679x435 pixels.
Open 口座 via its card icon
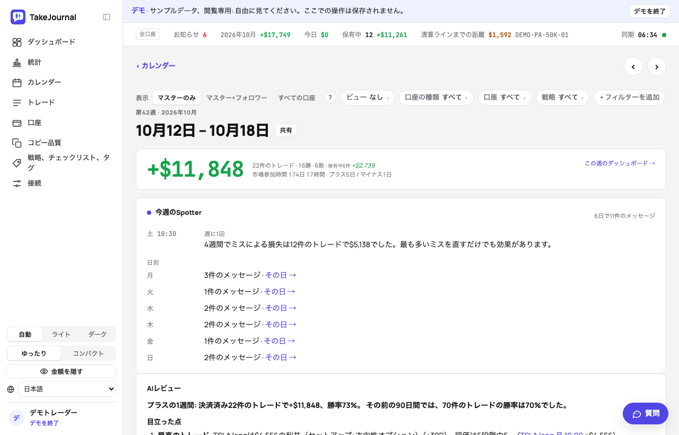[x=17, y=123]
